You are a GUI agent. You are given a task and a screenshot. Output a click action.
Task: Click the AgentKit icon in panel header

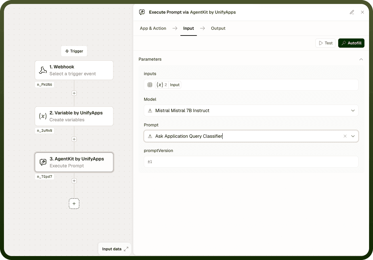click(142, 12)
